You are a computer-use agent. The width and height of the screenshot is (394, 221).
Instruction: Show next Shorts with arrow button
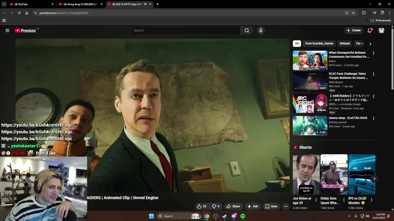tap(374, 179)
